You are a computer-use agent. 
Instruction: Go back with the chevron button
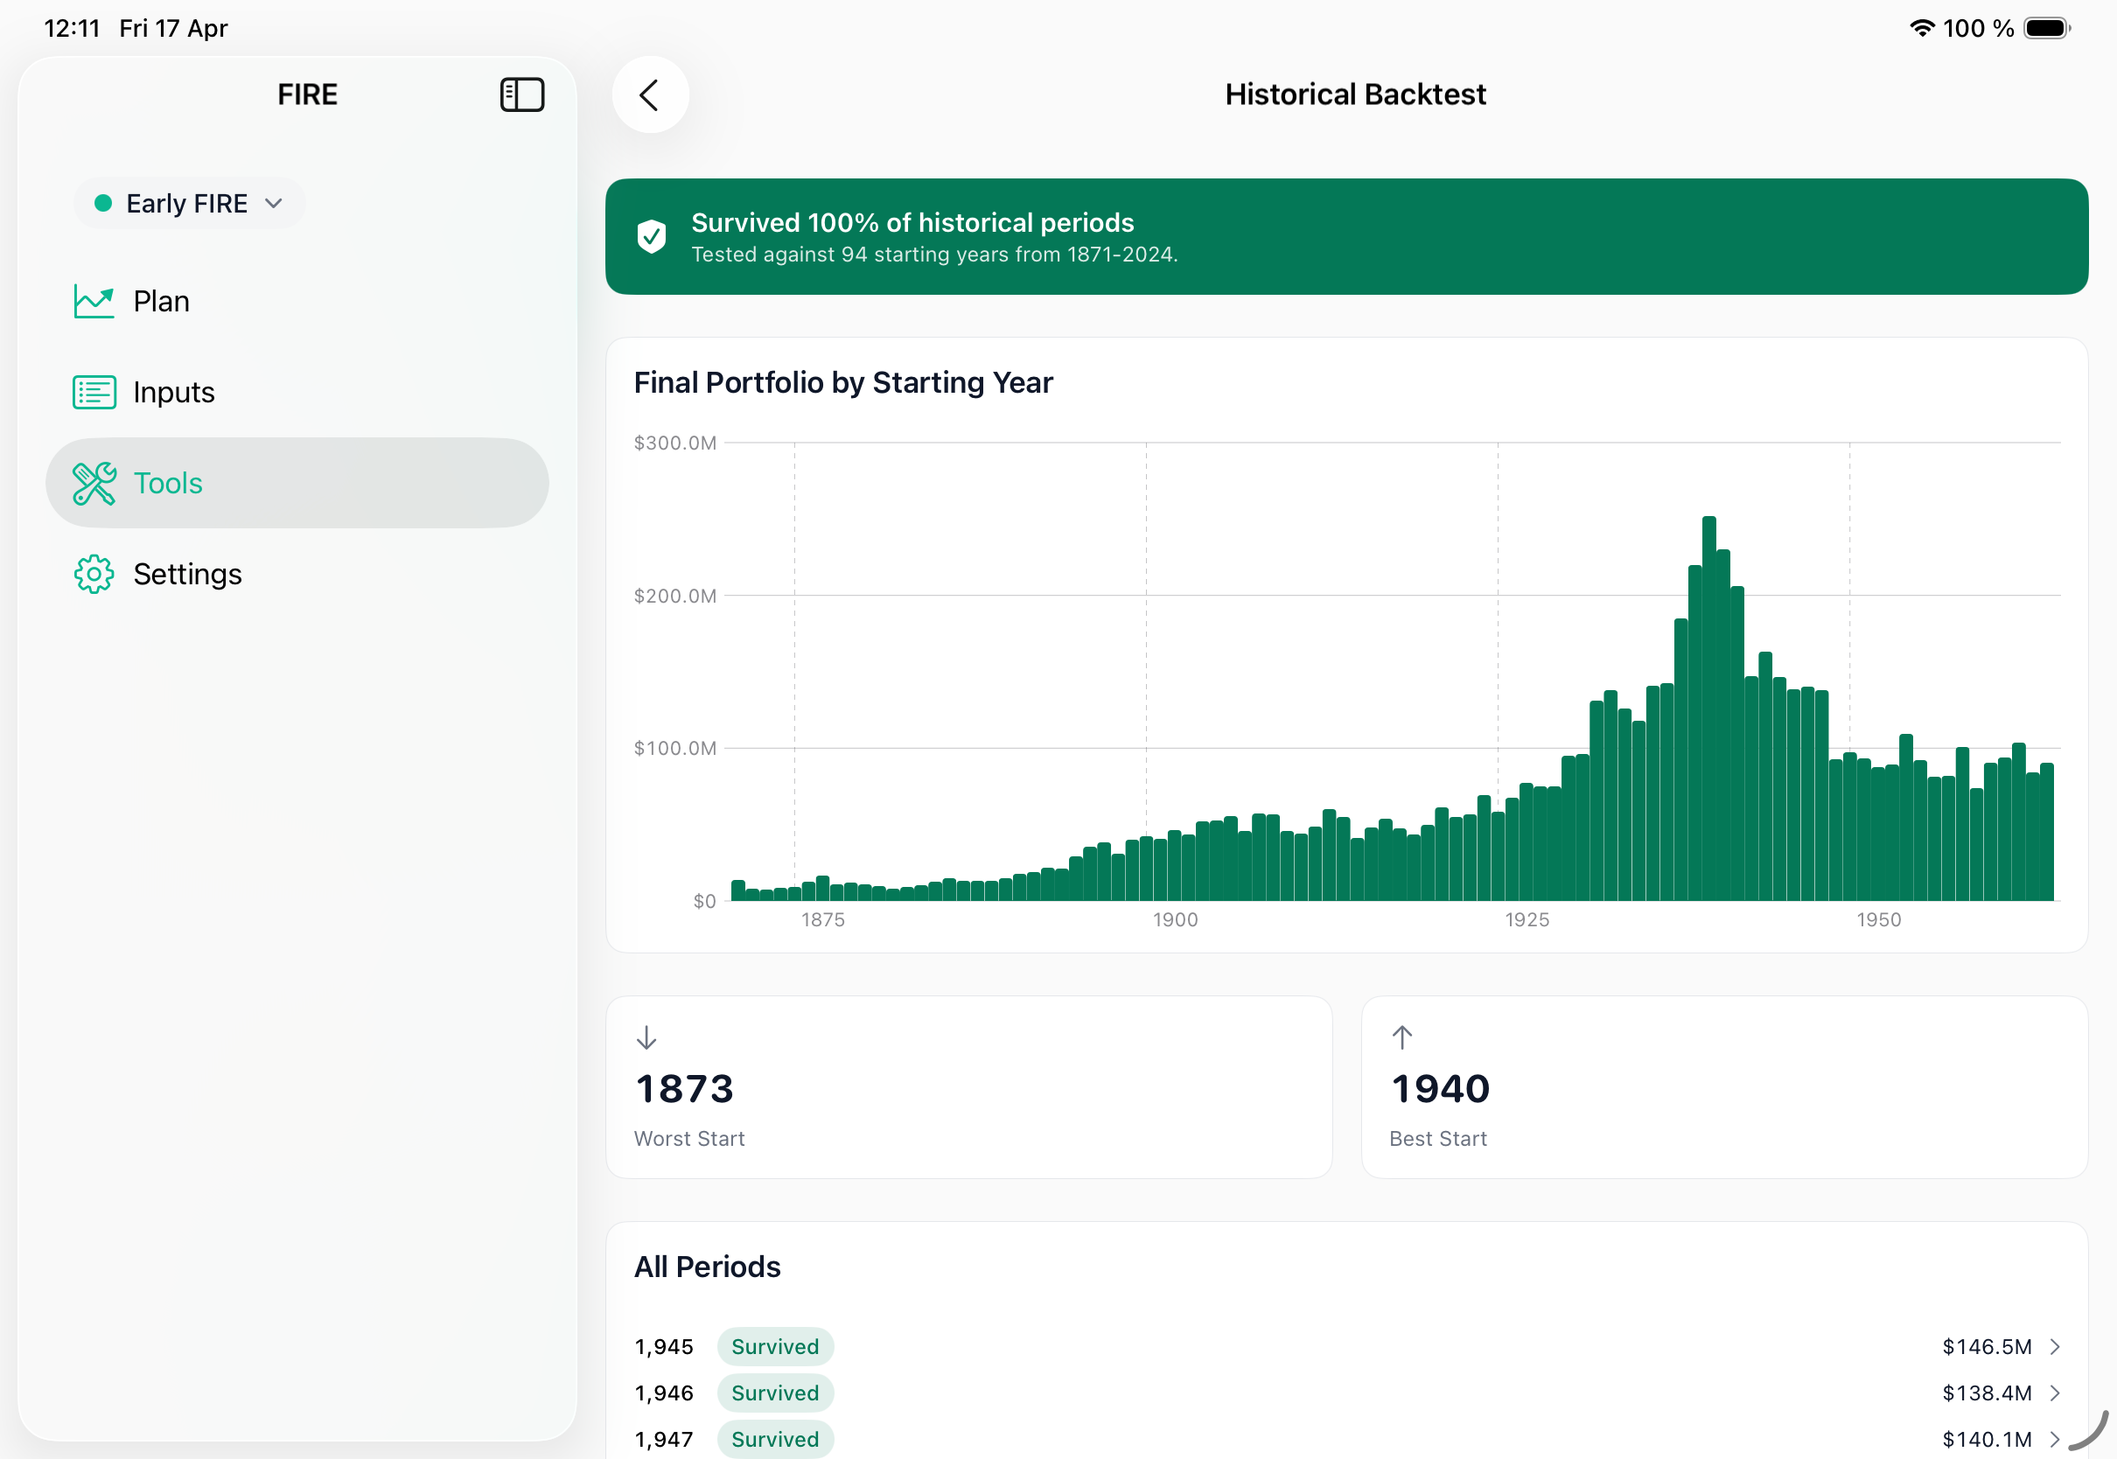(x=650, y=94)
